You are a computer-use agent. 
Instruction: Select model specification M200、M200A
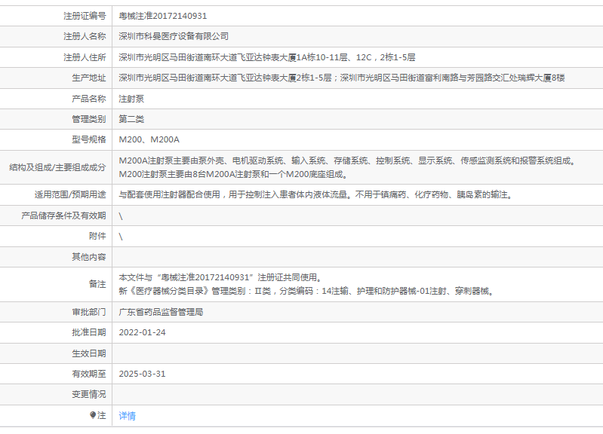(149, 139)
